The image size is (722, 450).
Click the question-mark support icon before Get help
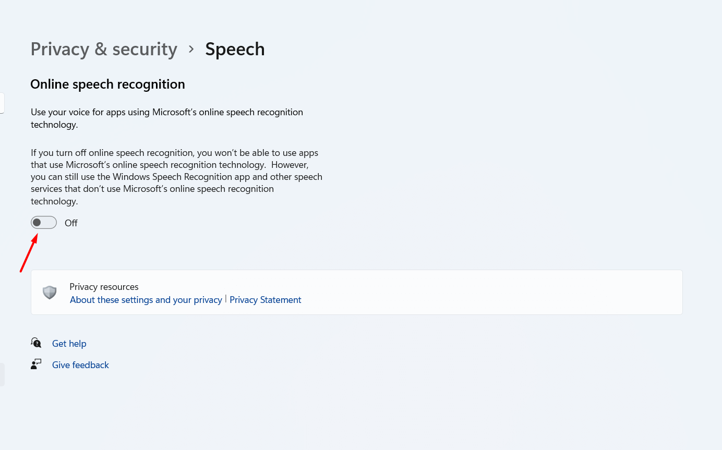36,343
